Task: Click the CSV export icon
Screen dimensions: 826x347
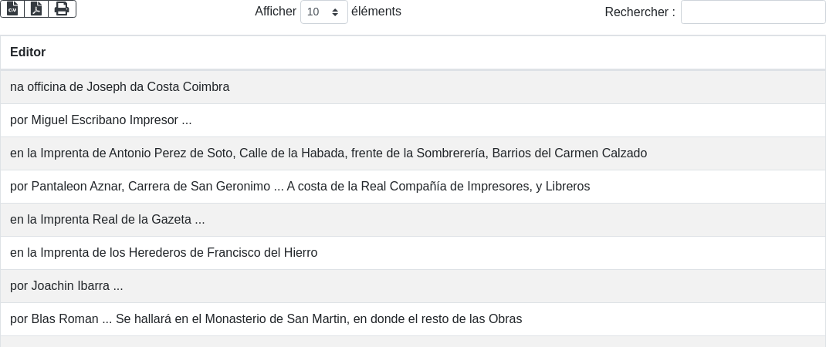Action: 12,8
